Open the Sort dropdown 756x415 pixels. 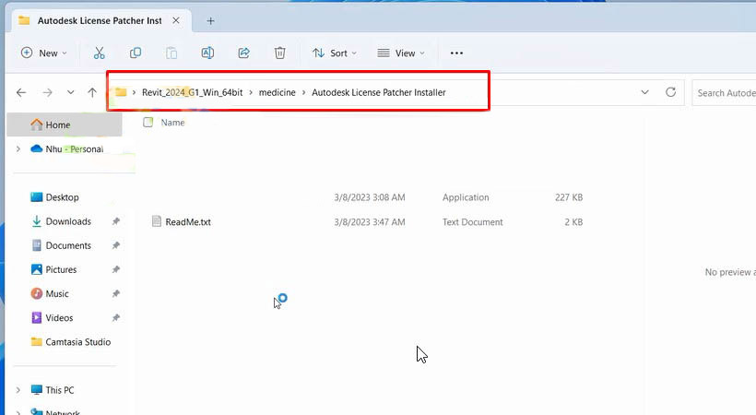pos(335,53)
